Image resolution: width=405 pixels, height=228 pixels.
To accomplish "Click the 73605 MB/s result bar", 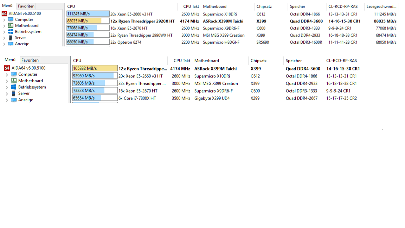I will (95, 83).
